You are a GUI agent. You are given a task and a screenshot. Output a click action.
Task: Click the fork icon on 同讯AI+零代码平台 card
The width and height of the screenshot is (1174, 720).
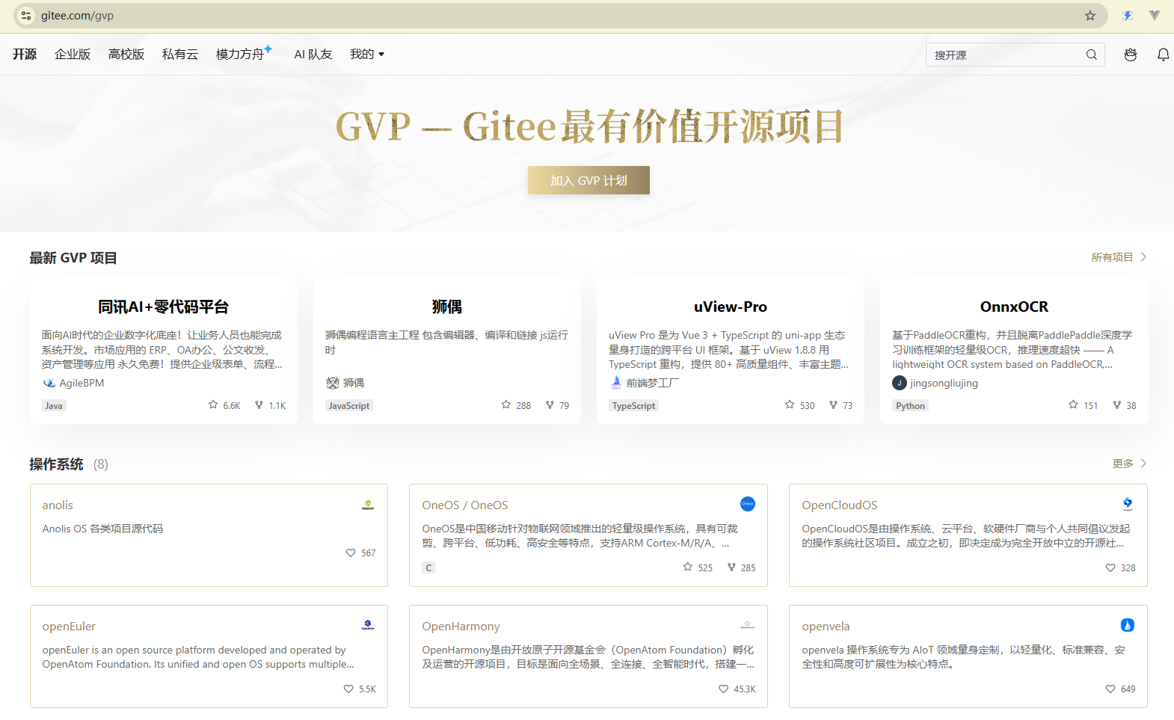click(259, 404)
